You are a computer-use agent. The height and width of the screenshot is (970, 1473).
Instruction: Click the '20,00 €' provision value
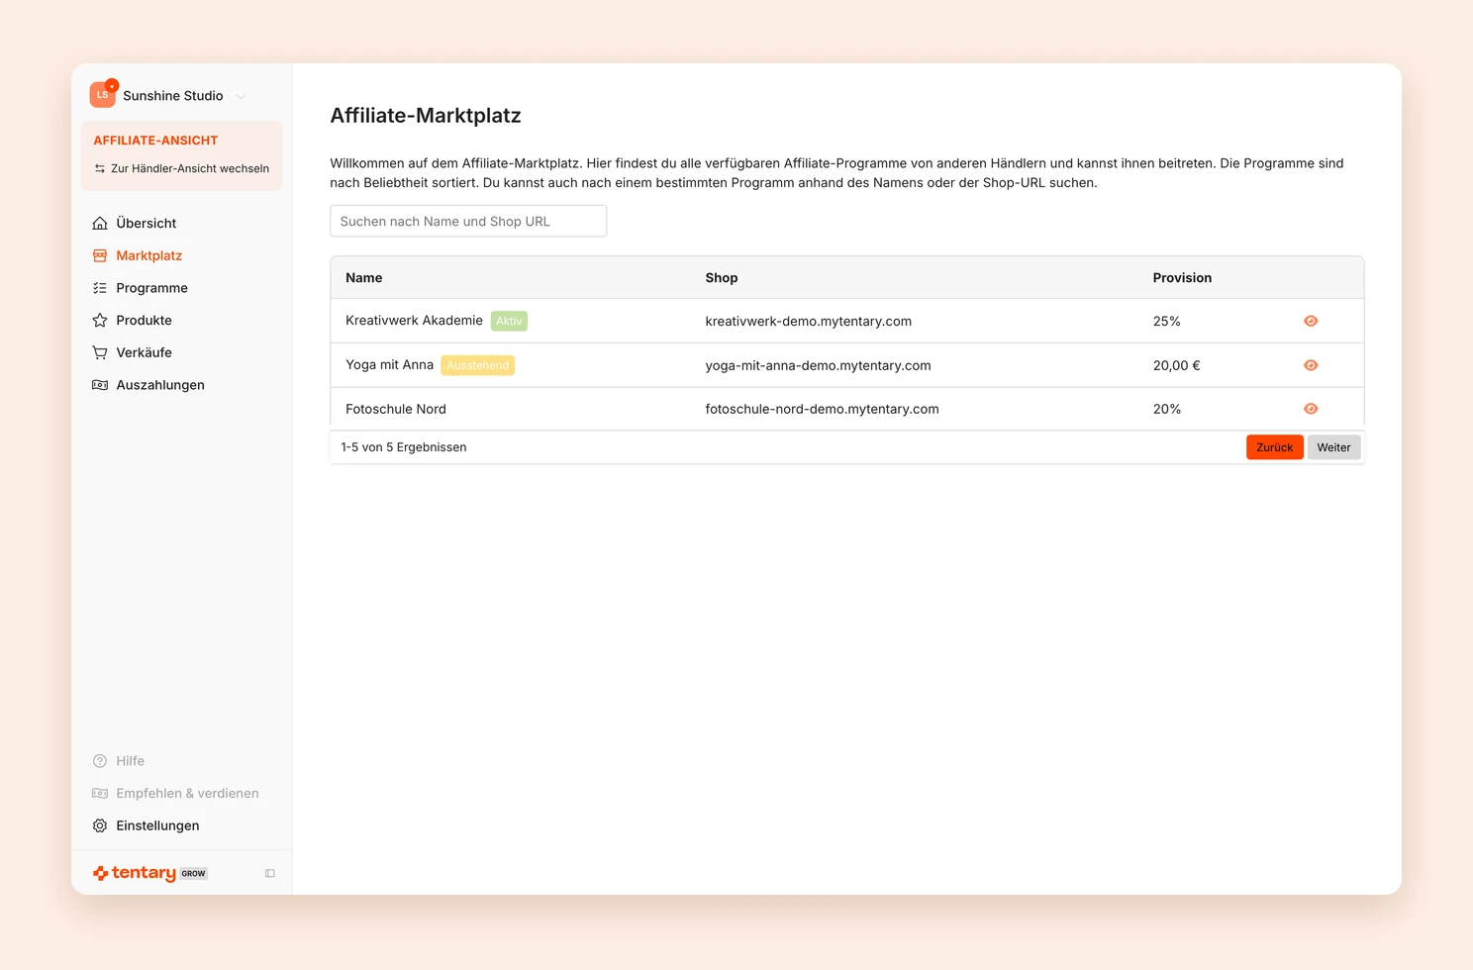[x=1177, y=365]
